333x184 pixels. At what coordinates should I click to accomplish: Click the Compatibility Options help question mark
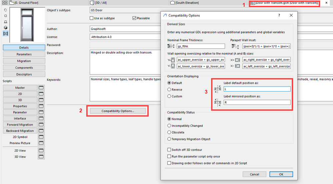(x=280, y=15)
